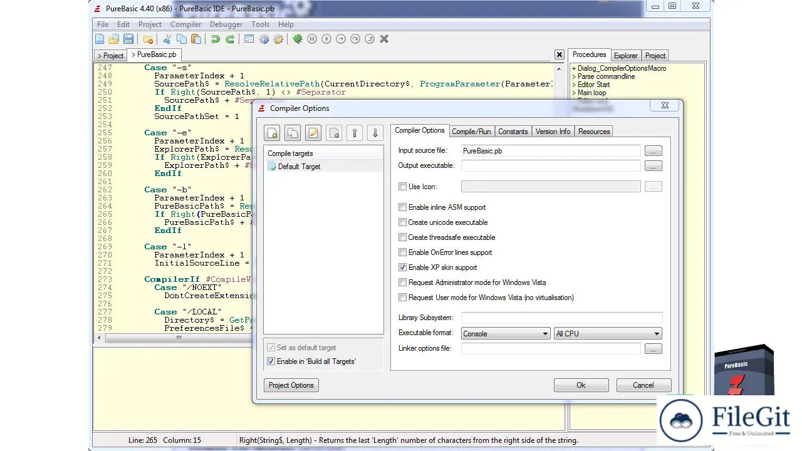Uncheck Enable XP skin support
This screenshot has height=451, width=802.
click(403, 267)
